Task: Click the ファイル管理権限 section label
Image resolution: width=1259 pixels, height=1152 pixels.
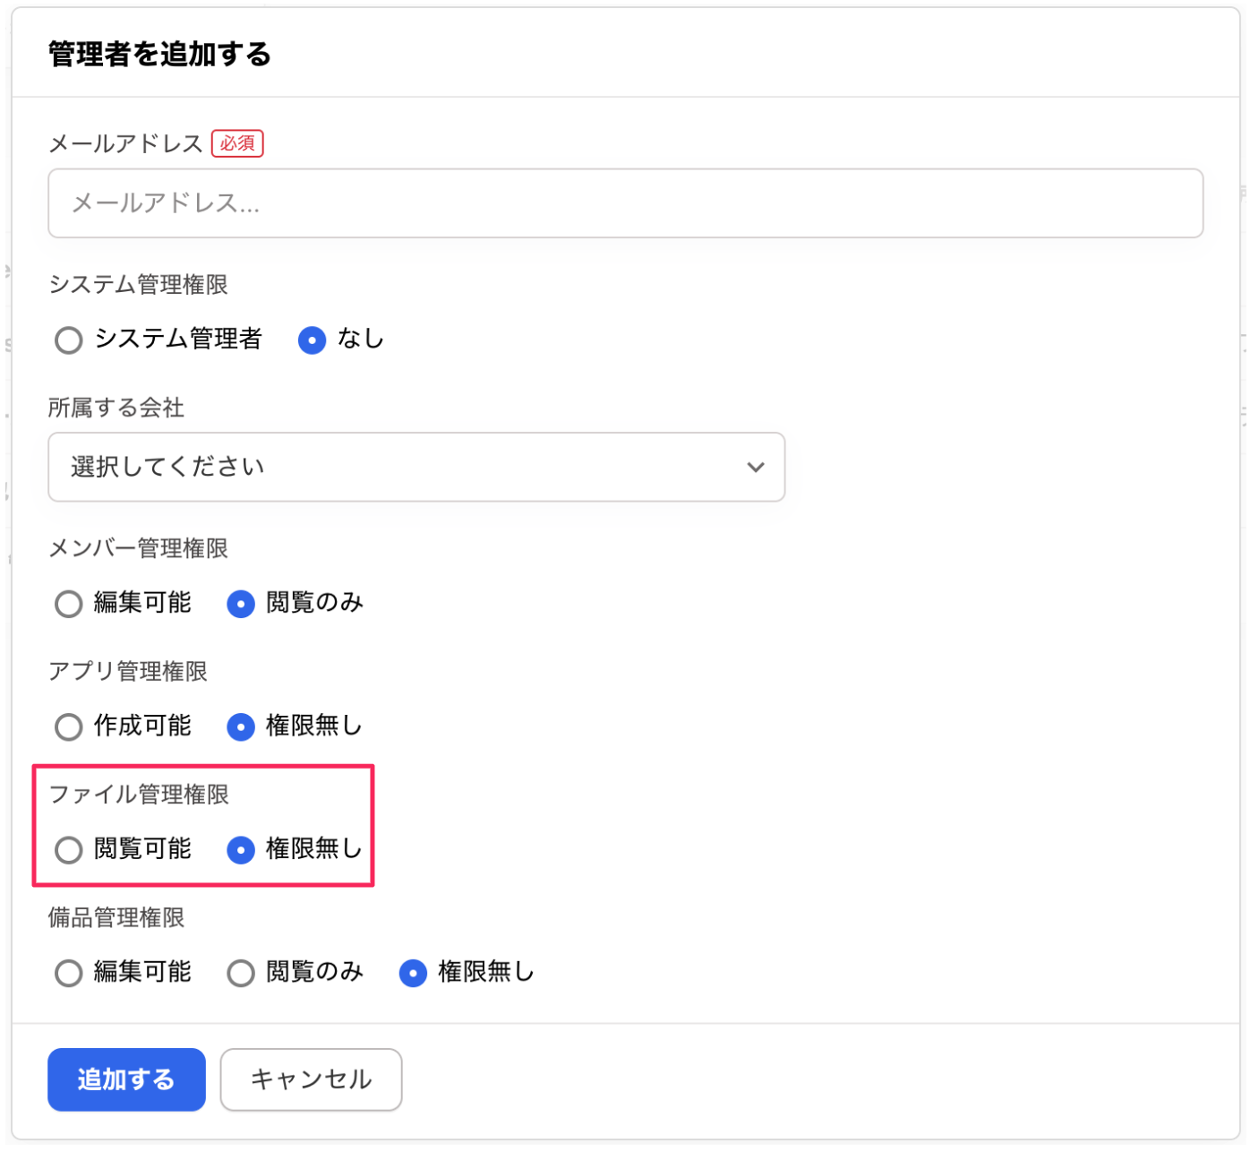Action: pos(139,795)
